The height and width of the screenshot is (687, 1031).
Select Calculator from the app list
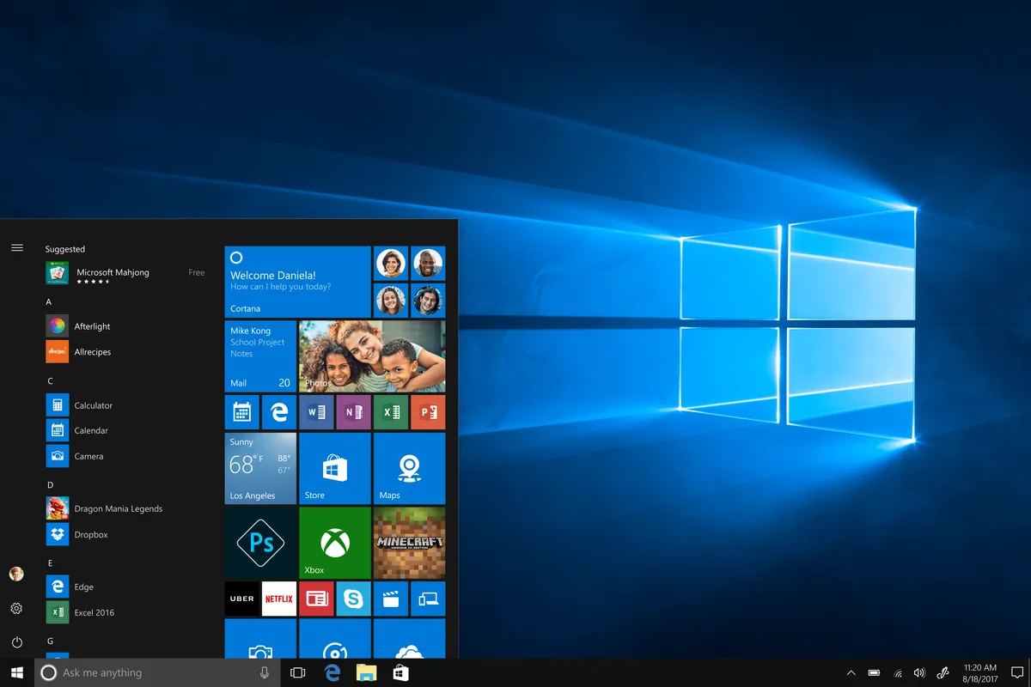point(93,405)
